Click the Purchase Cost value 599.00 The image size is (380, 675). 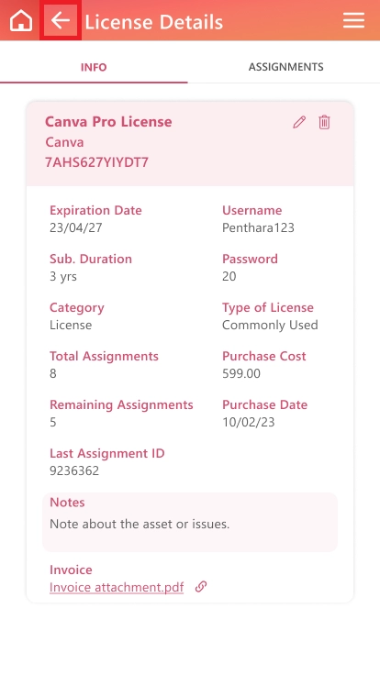241,373
